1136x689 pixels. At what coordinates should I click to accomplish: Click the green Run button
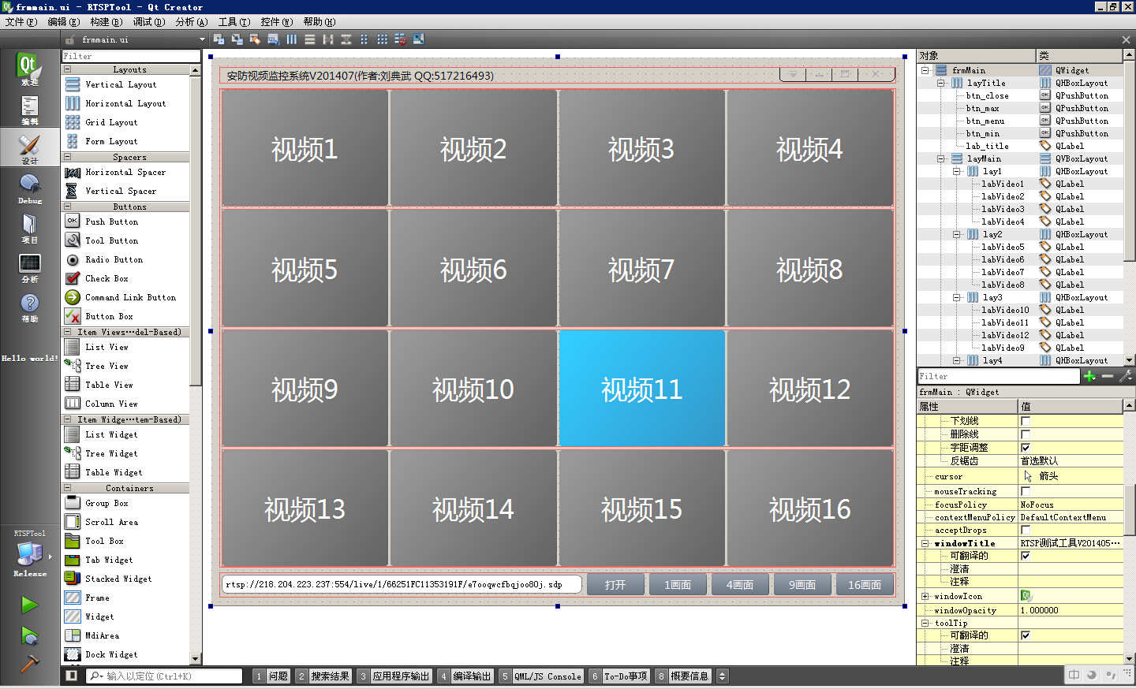click(29, 605)
